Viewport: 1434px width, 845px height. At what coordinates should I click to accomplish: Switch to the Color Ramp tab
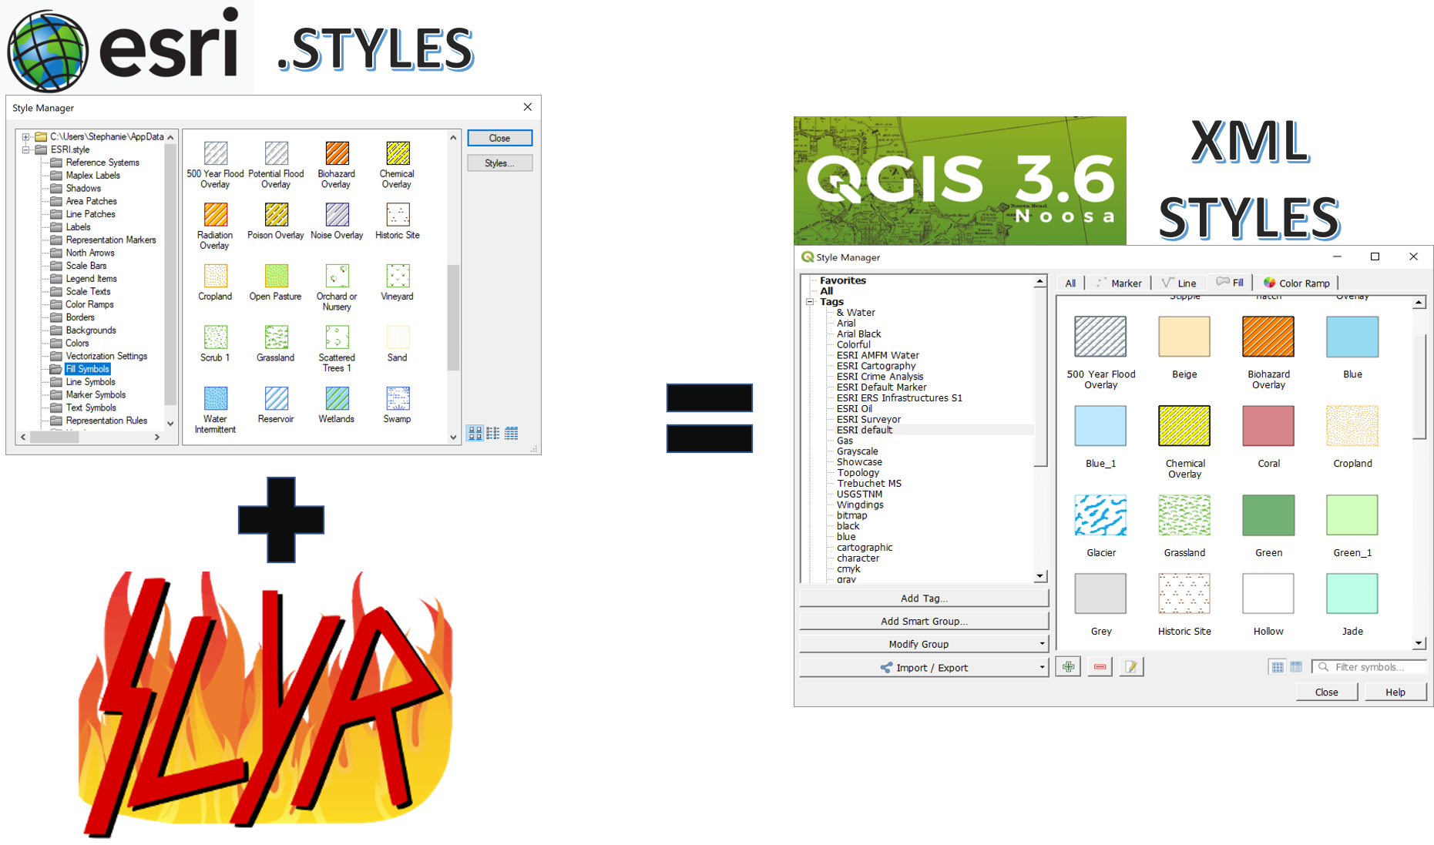pyautogui.click(x=1297, y=283)
